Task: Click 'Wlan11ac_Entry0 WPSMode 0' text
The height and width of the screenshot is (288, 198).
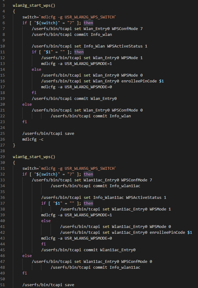Action: [141, 227]
